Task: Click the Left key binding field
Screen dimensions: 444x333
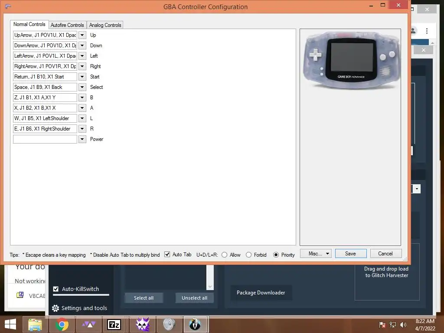Action: point(45,56)
